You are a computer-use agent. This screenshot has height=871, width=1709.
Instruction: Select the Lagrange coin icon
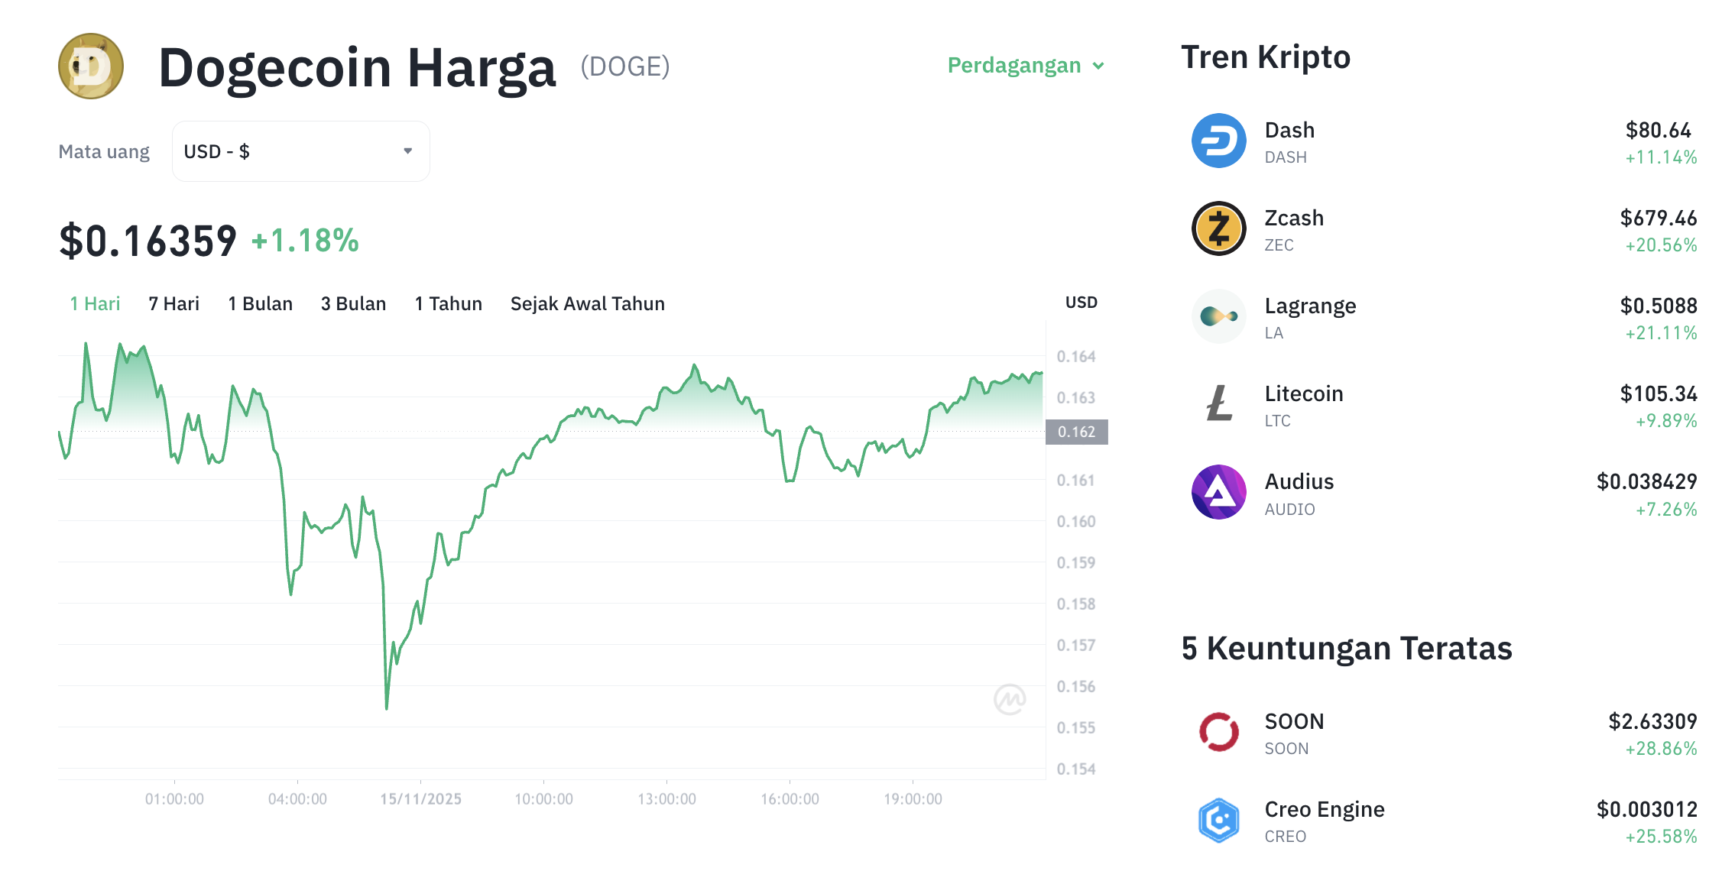1218,316
